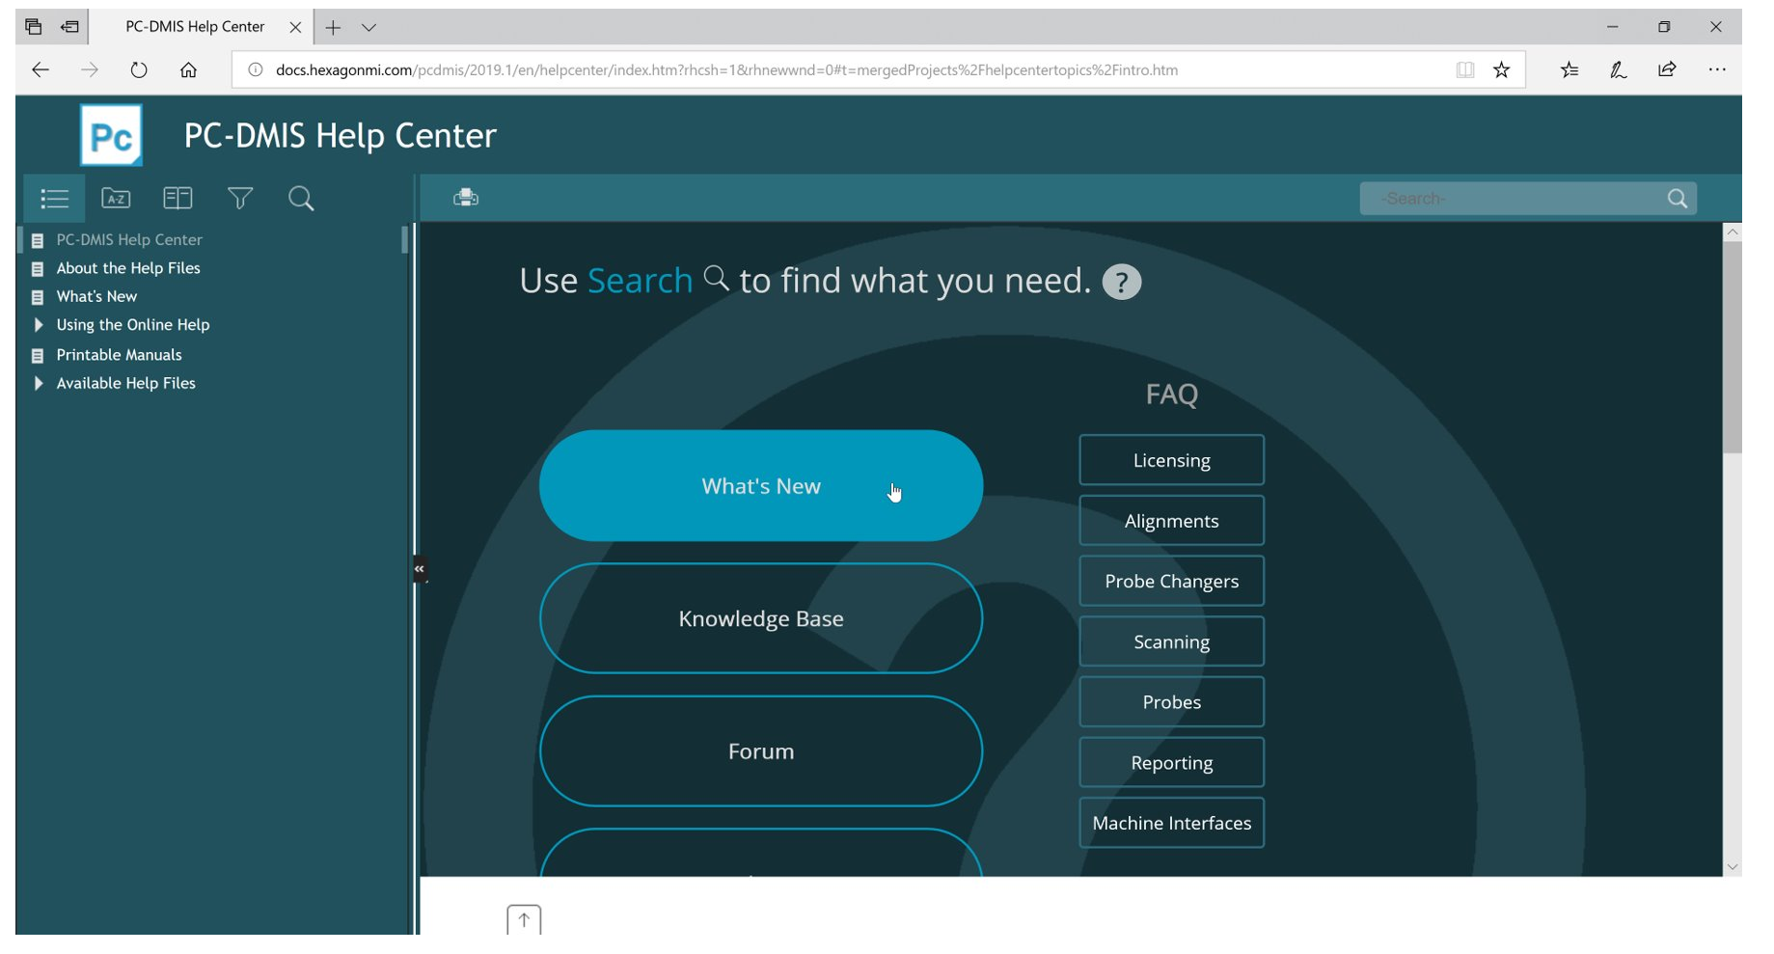Click the Pc logo in the header
Image resolution: width=1774 pixels, height=954 pixels.
[111, 135]
